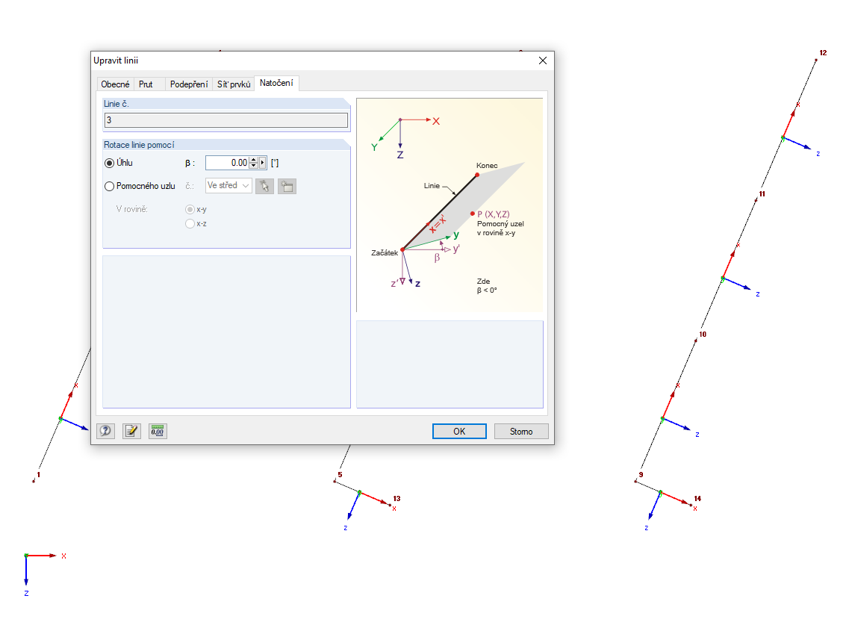Choose the x-y plane radio button
This screenshot has height=637, width=849.
tap(190, 210)
